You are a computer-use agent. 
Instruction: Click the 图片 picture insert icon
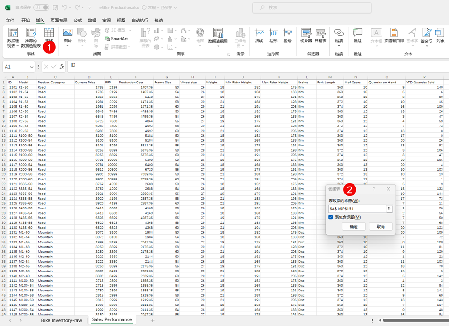68,33
